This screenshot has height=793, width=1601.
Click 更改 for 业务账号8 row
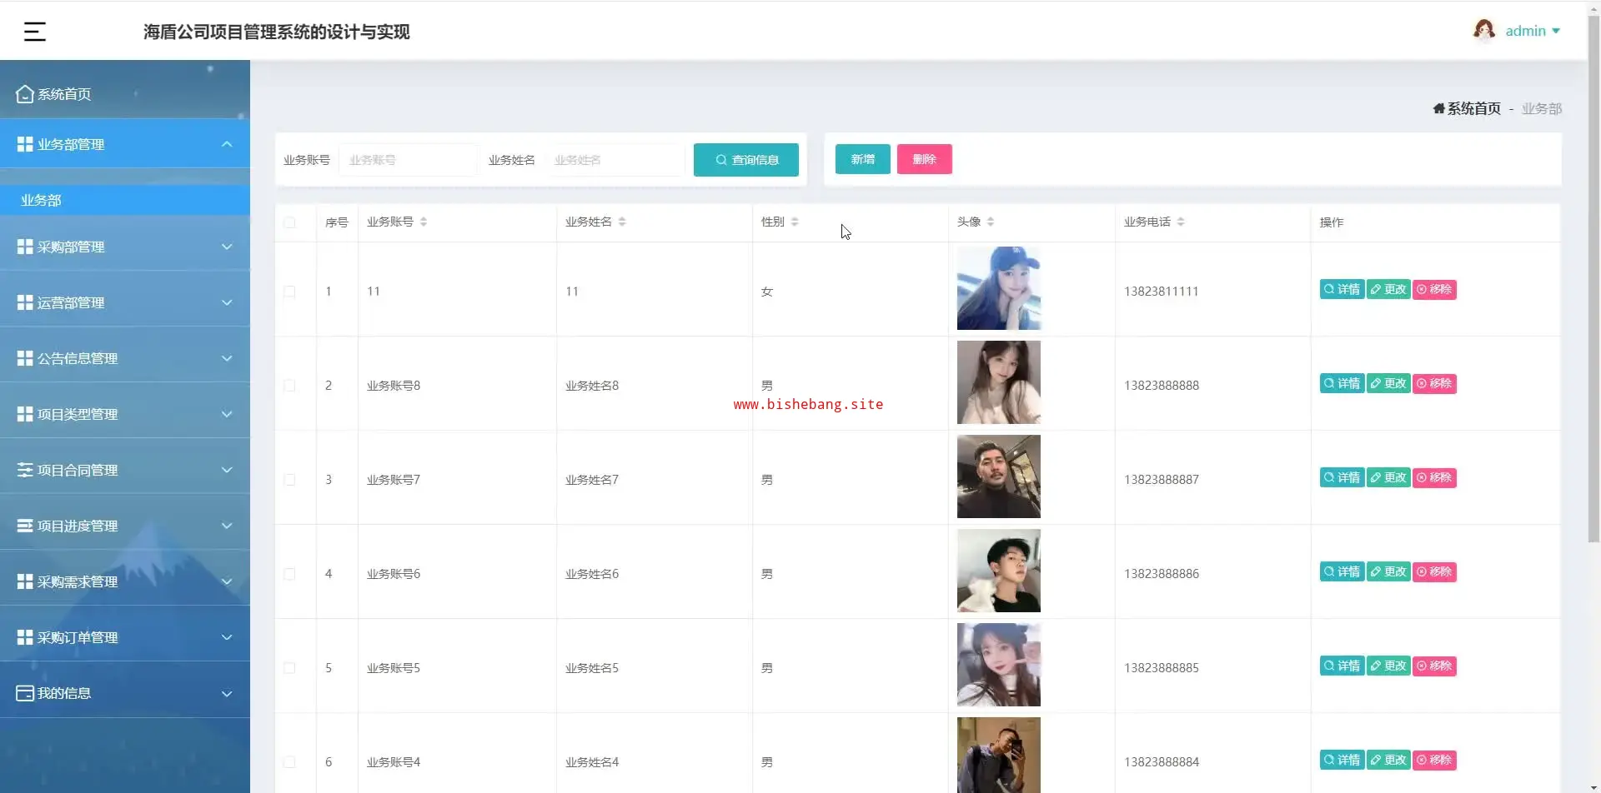[1388, 384]
